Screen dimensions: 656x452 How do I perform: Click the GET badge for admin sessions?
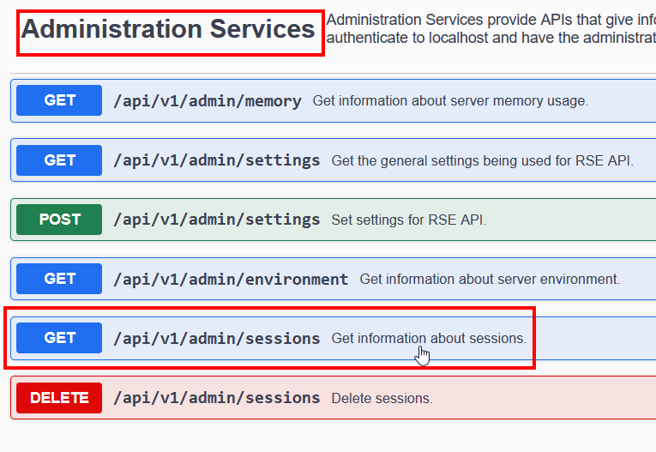[x=59, y=338]
